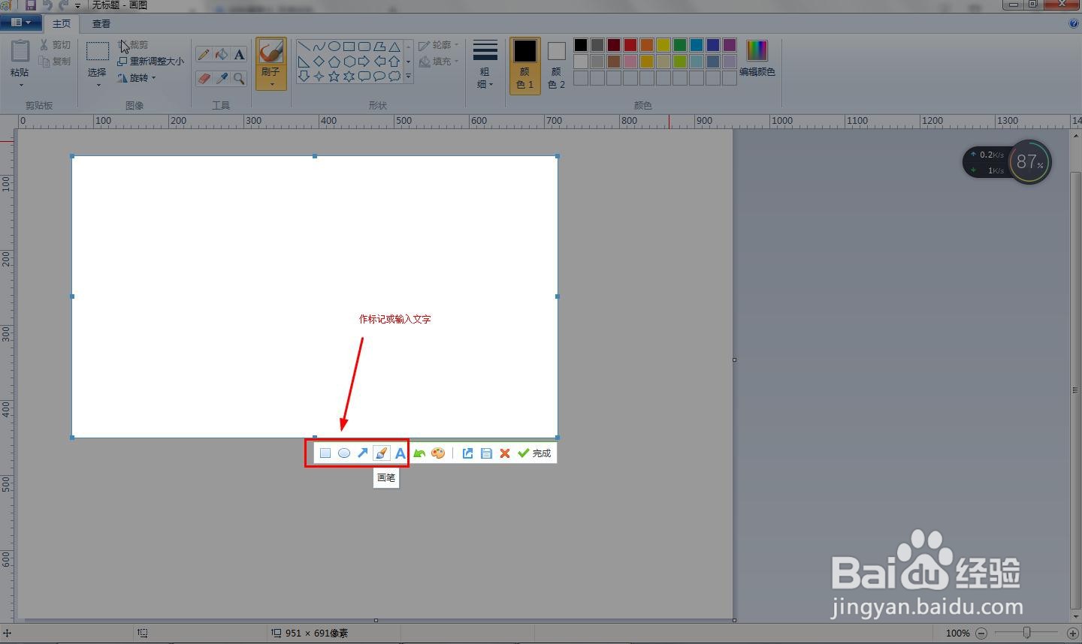The height and width of the screenshot is (644, 1082).
Task: Open 编辑颜色 edit colors
Action: click(757, 59)
